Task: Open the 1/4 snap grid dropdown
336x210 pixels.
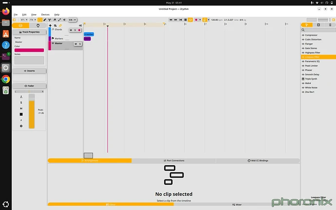Action: 73,20
